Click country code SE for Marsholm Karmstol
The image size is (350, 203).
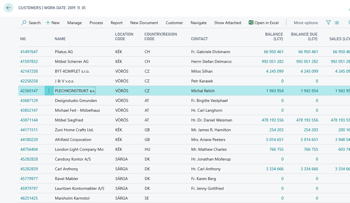click(x=147, y=198)
